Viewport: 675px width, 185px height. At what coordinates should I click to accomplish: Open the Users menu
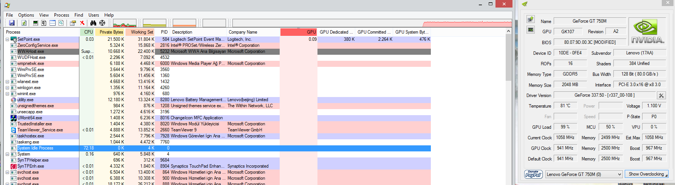coord(94,15)
